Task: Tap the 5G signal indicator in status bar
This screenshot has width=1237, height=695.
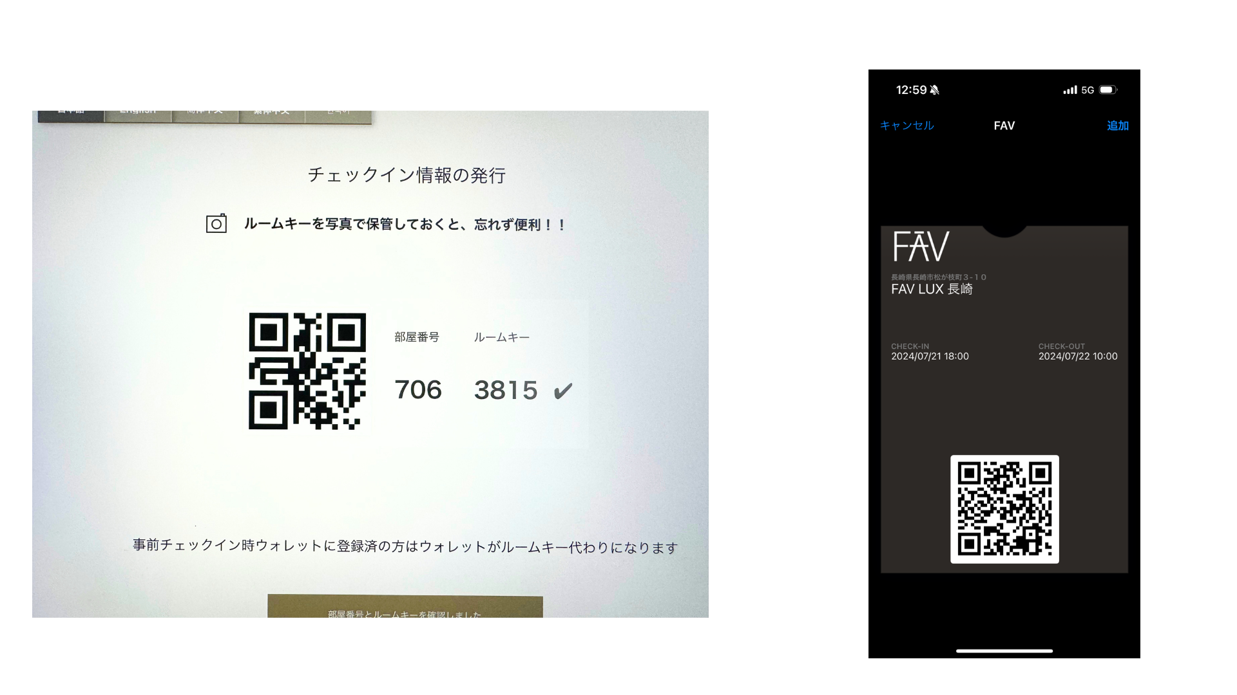Action: click(x=1088, y=90)
